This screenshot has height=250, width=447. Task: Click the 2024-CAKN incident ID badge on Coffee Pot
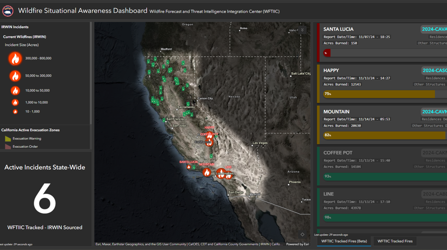click(x=434, y=153)
